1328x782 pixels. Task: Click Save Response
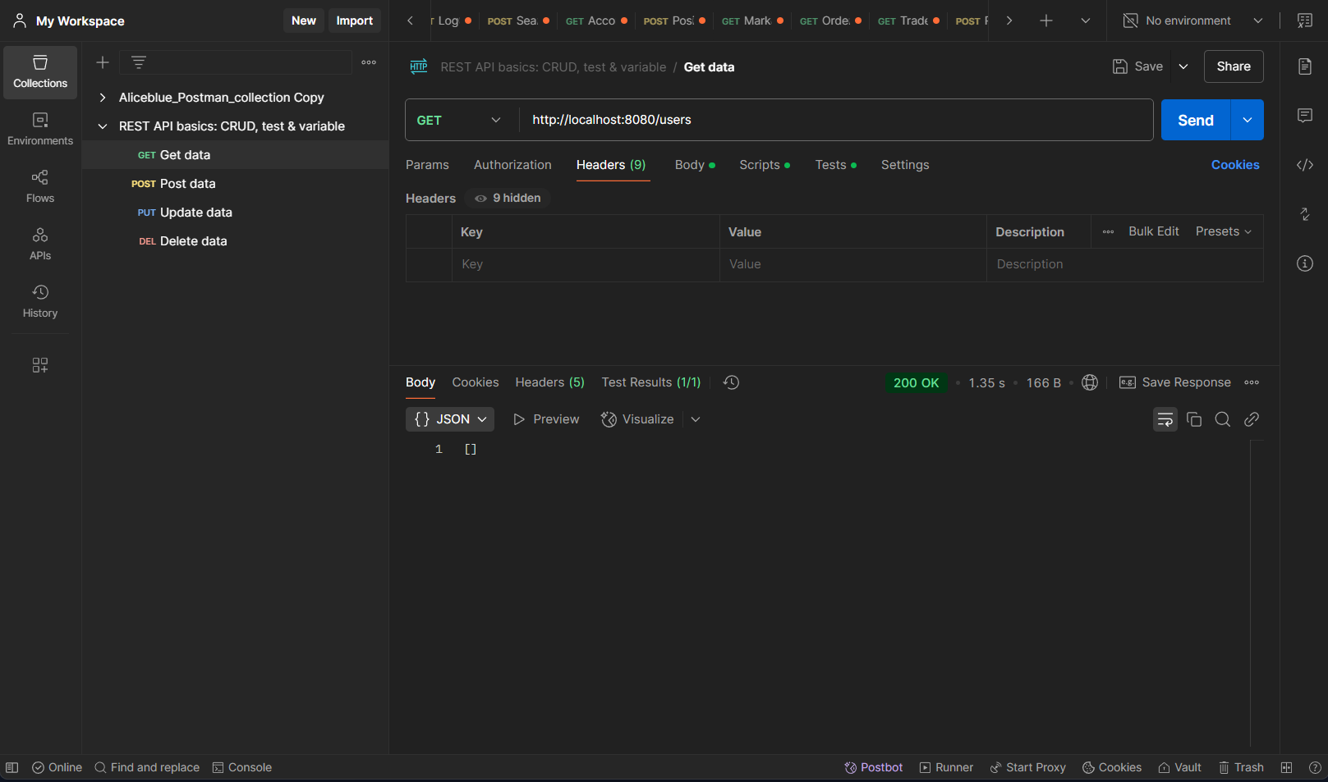(x=1175, y=382)
